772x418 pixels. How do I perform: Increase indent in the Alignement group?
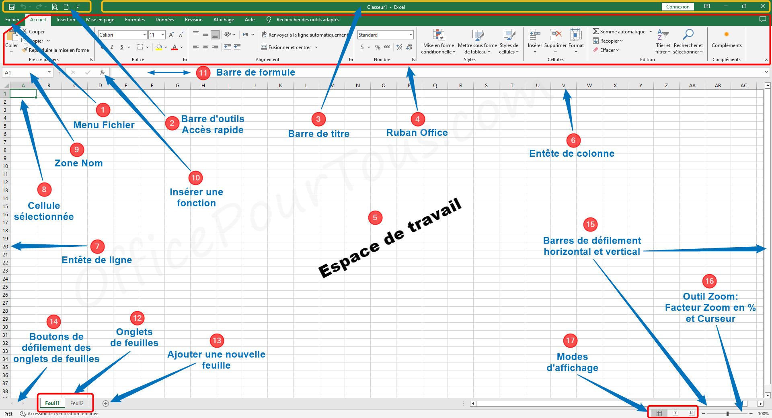click(237, 47)
